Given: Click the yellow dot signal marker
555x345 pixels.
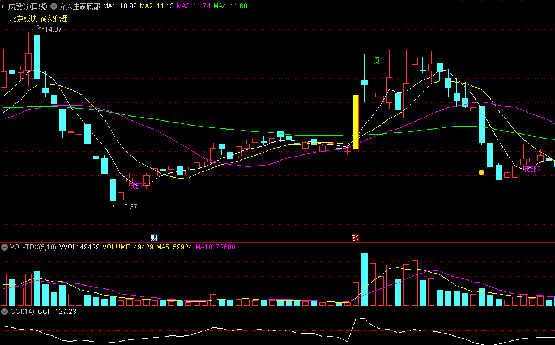Looking at the screenshot, I should (481, 172).
